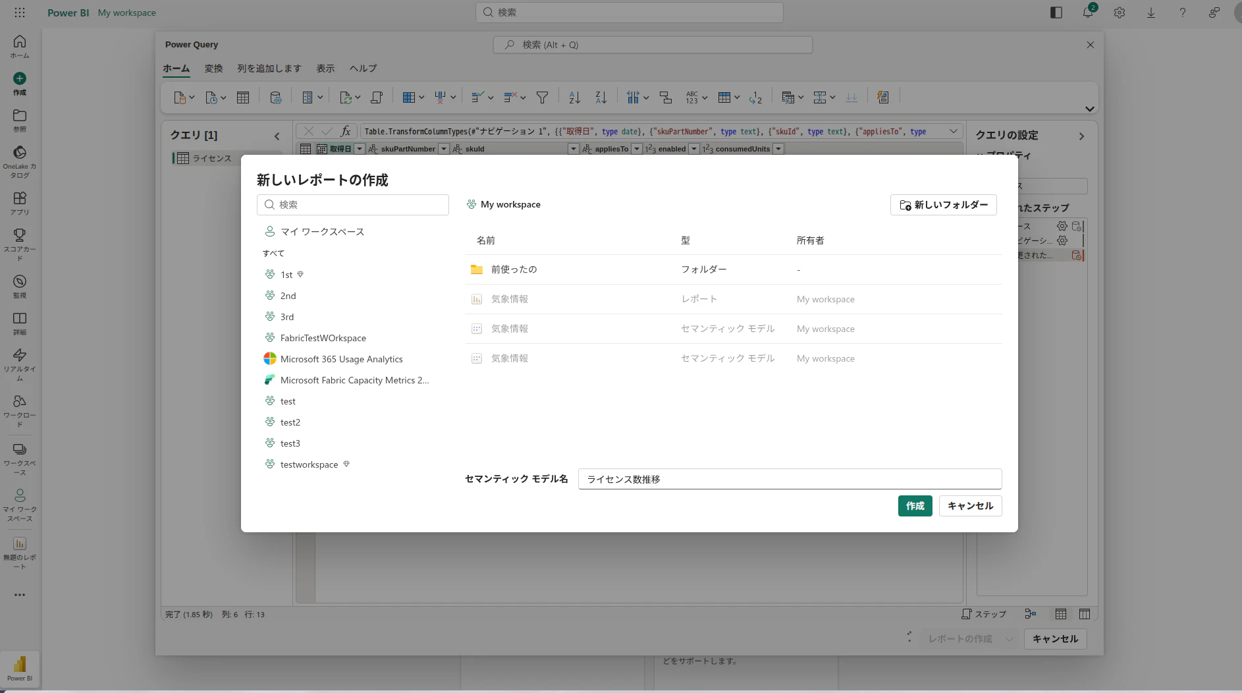
Task: Open the help question mark icon
Action: (x=1183, y=13)
